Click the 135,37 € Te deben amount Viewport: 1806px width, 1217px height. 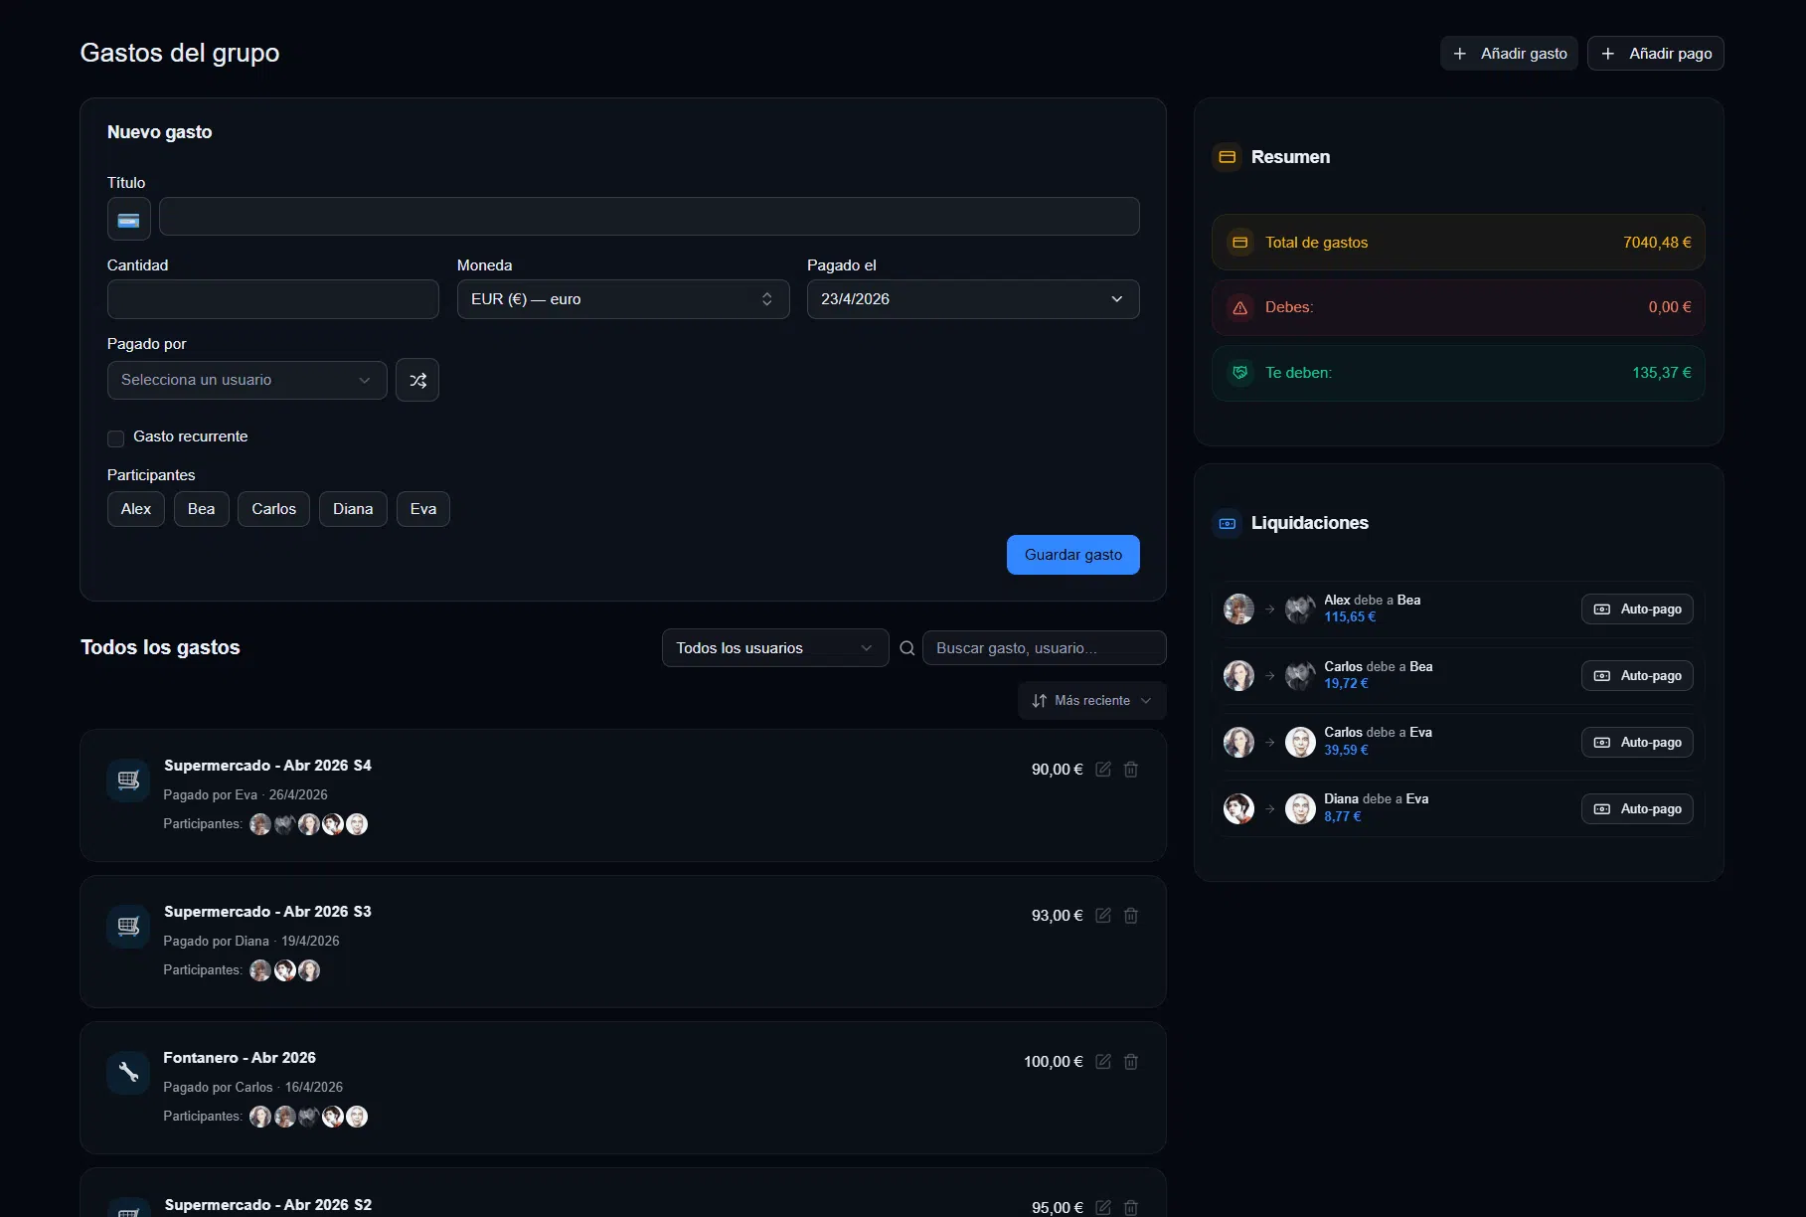click(1661, 373)
